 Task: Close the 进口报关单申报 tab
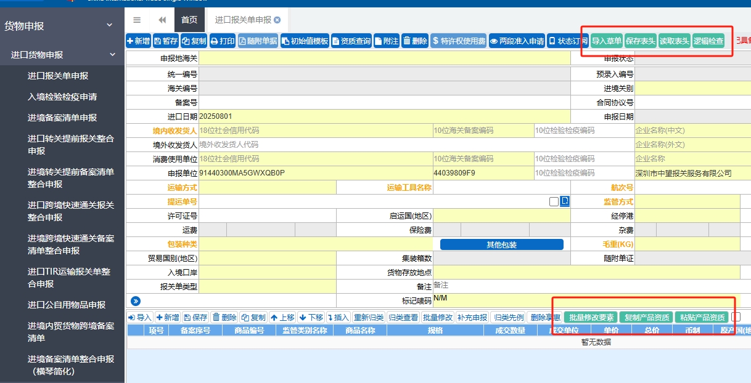(277, 20)
